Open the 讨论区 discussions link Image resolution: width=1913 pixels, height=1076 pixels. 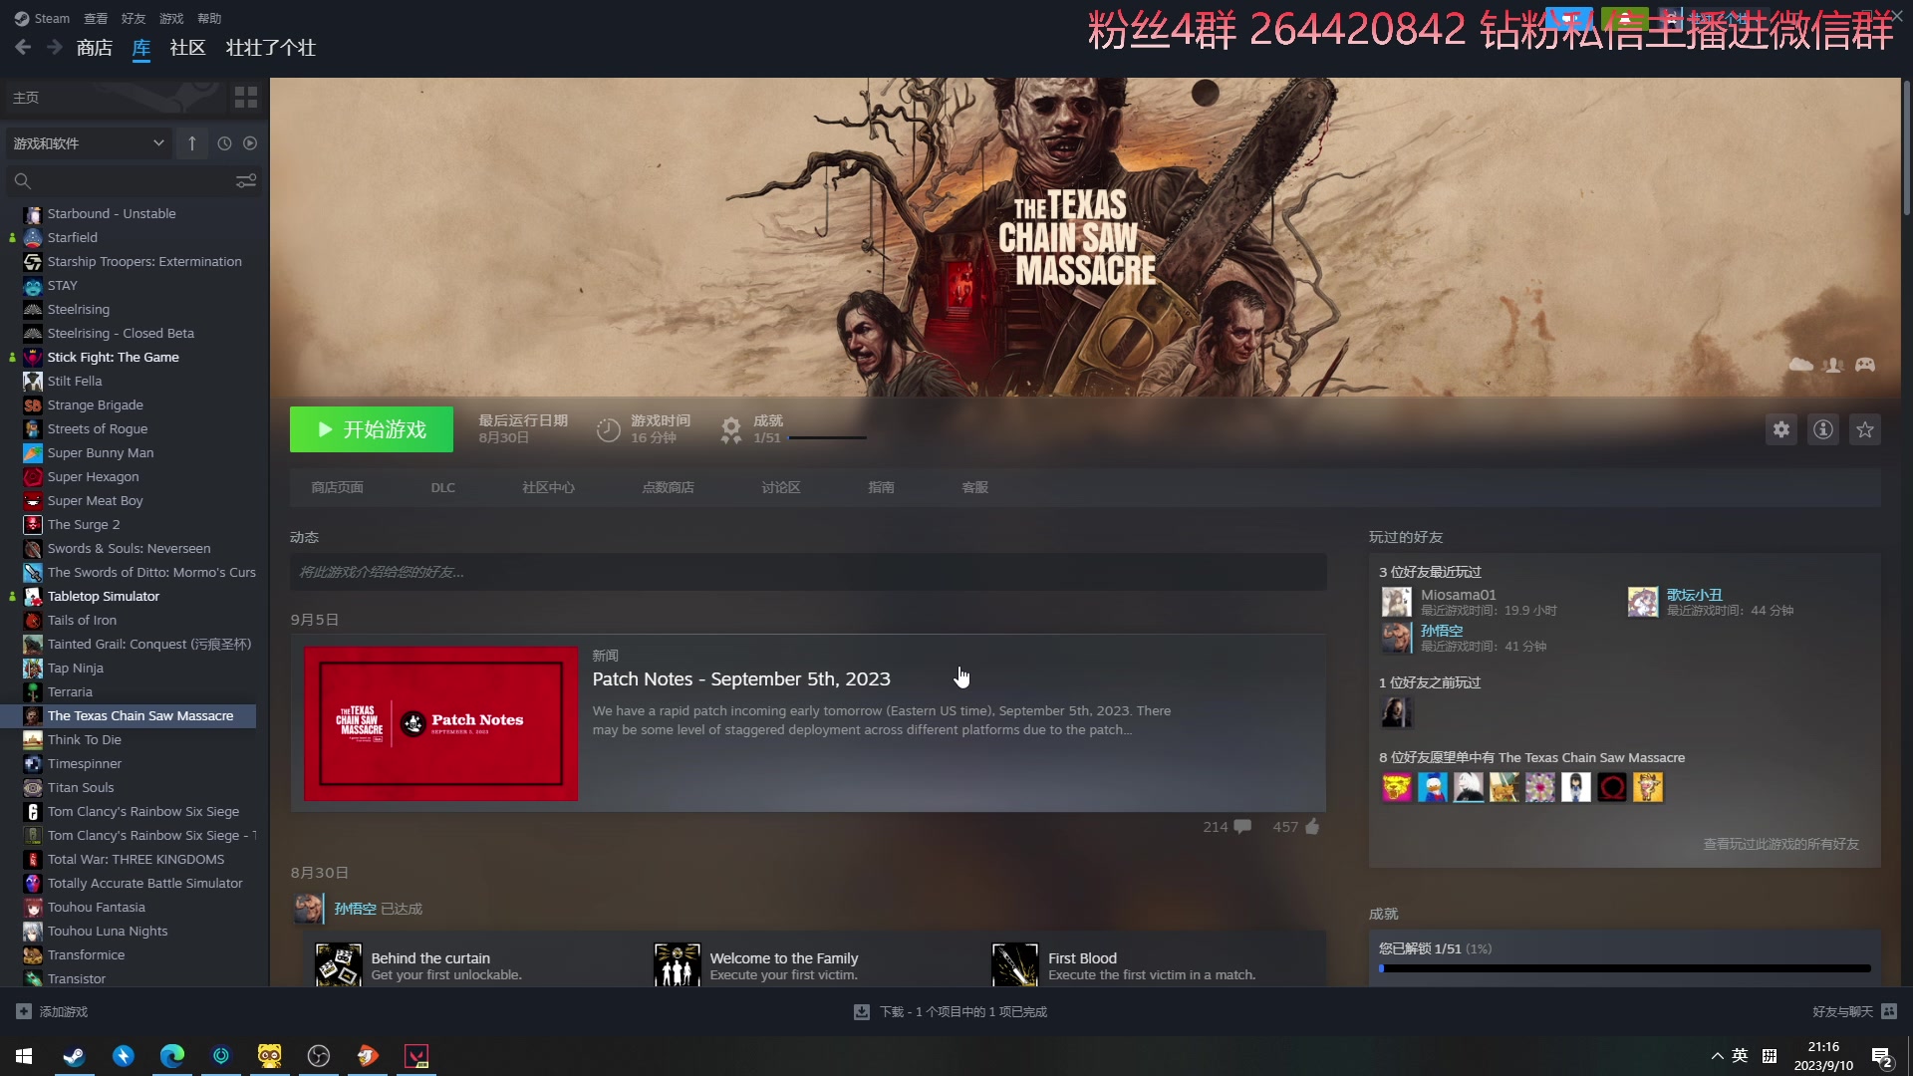(781, 487)
